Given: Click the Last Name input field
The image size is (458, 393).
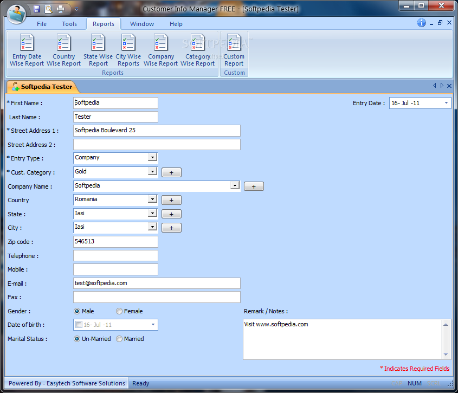Looking at the screenshot, I should pyautogui.click(x=115, y=117).
